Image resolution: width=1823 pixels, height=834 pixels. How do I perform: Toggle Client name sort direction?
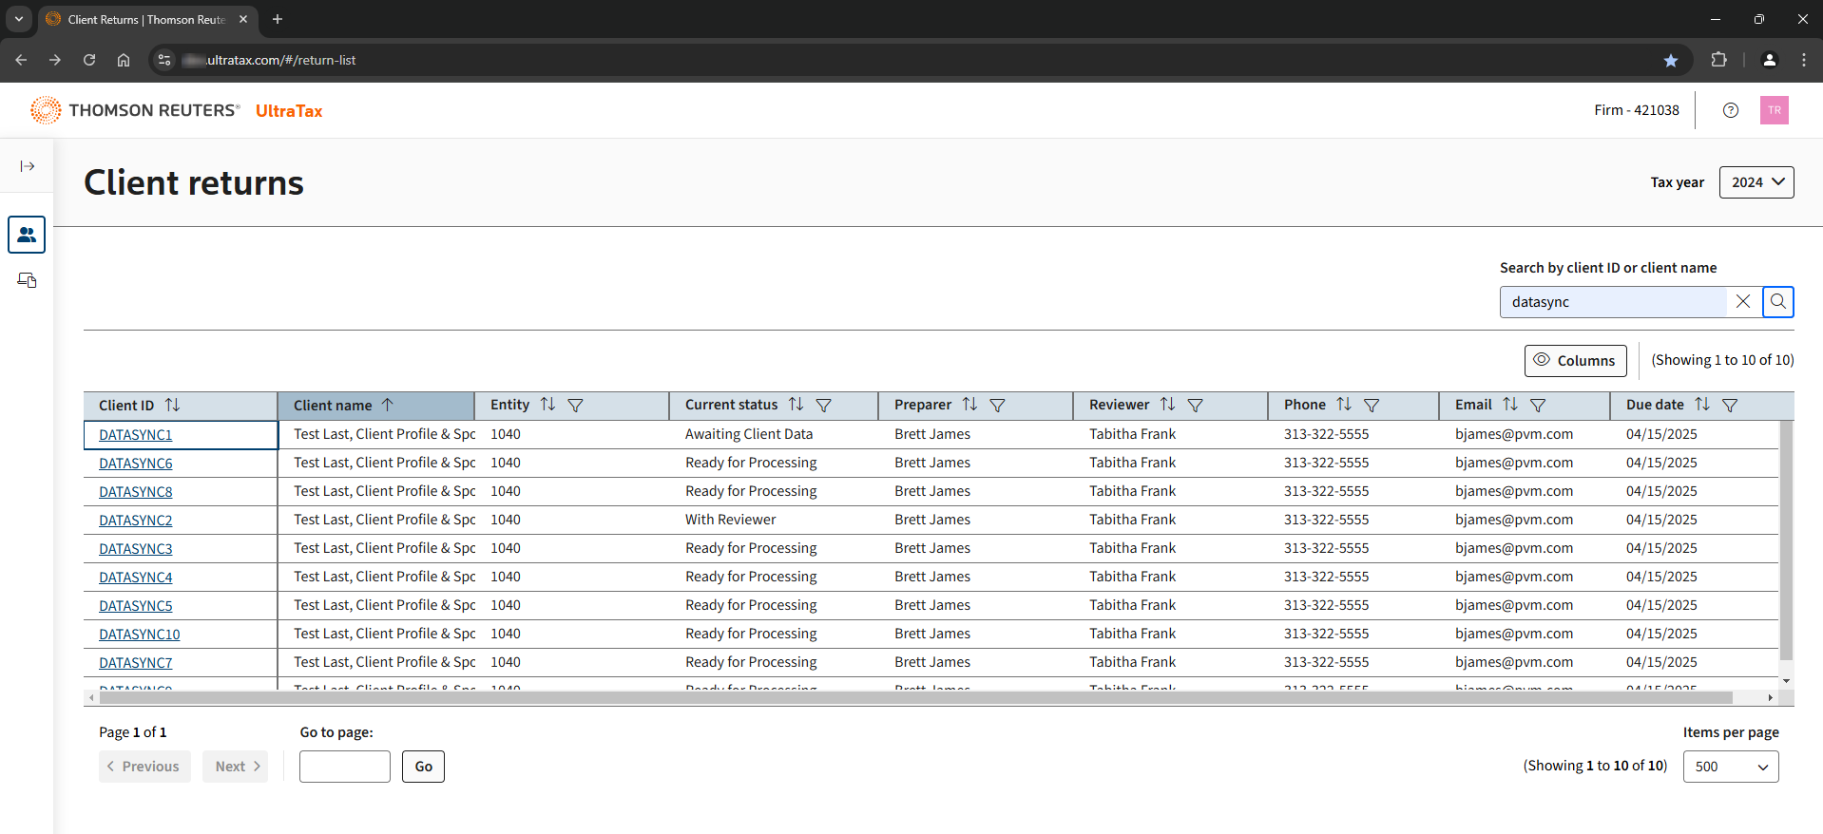tap(387, 406)
